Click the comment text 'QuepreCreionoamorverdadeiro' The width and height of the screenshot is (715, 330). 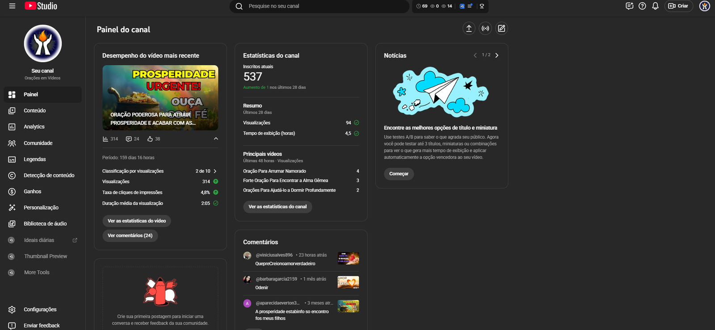coord(285,264)
